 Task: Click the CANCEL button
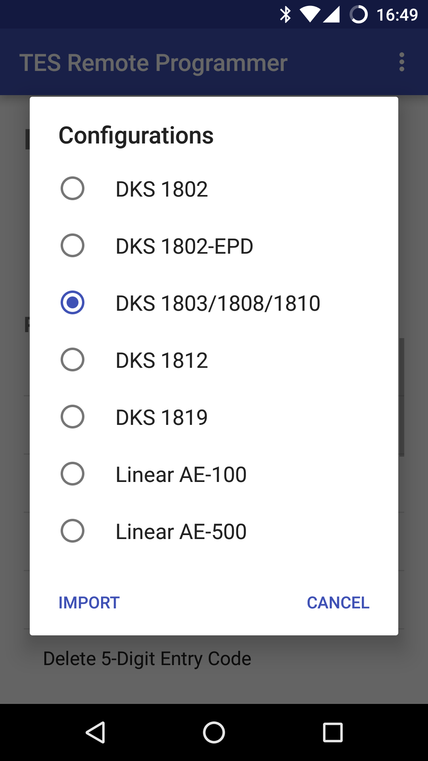tap(338, 603)
